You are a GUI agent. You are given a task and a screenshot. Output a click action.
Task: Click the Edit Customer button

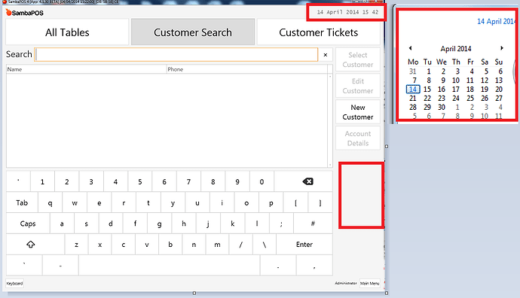coord(358,86)
